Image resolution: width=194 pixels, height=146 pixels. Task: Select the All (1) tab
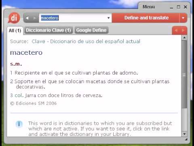(15, 30)
